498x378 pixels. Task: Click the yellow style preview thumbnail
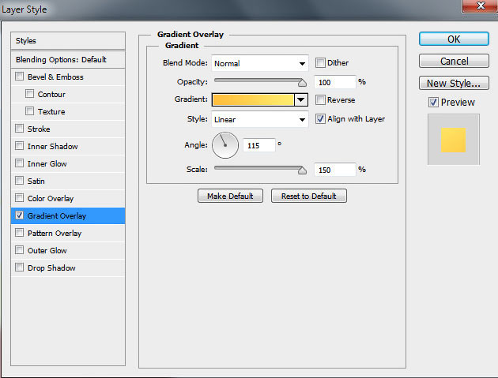(x=453, y=140)
